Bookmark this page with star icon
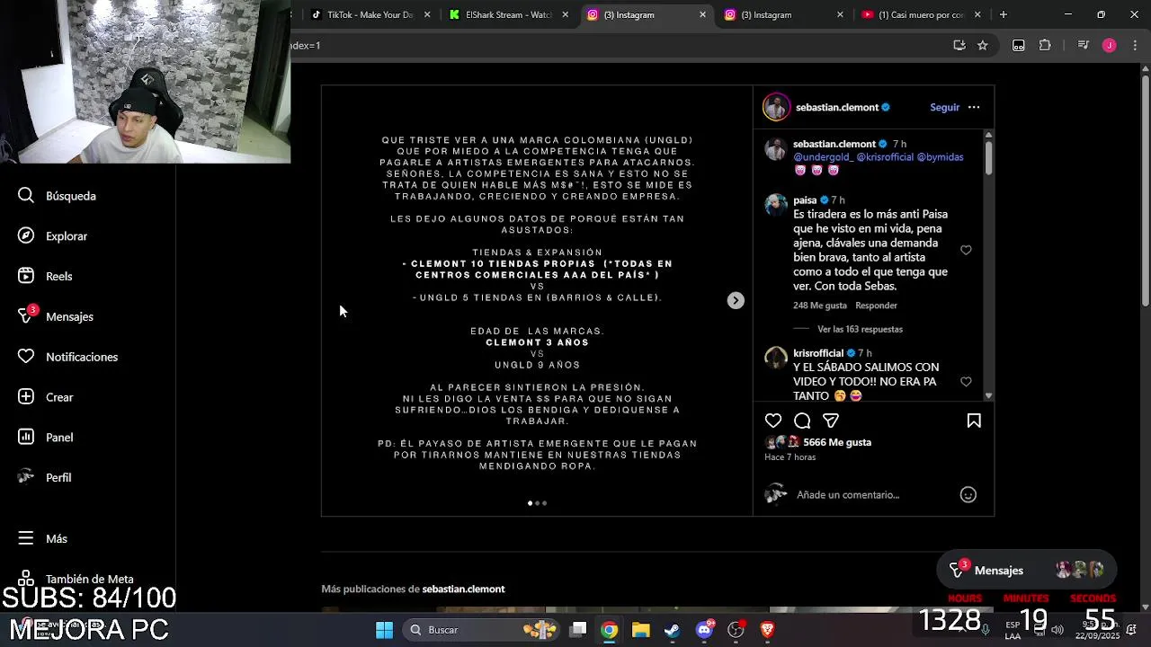 [x=983, y=46]
